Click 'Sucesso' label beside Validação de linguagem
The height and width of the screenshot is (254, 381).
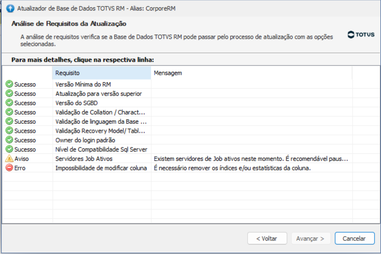(25, 121)
